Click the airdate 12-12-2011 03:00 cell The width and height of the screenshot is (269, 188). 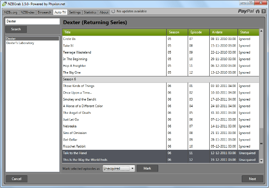click(223, 153)
